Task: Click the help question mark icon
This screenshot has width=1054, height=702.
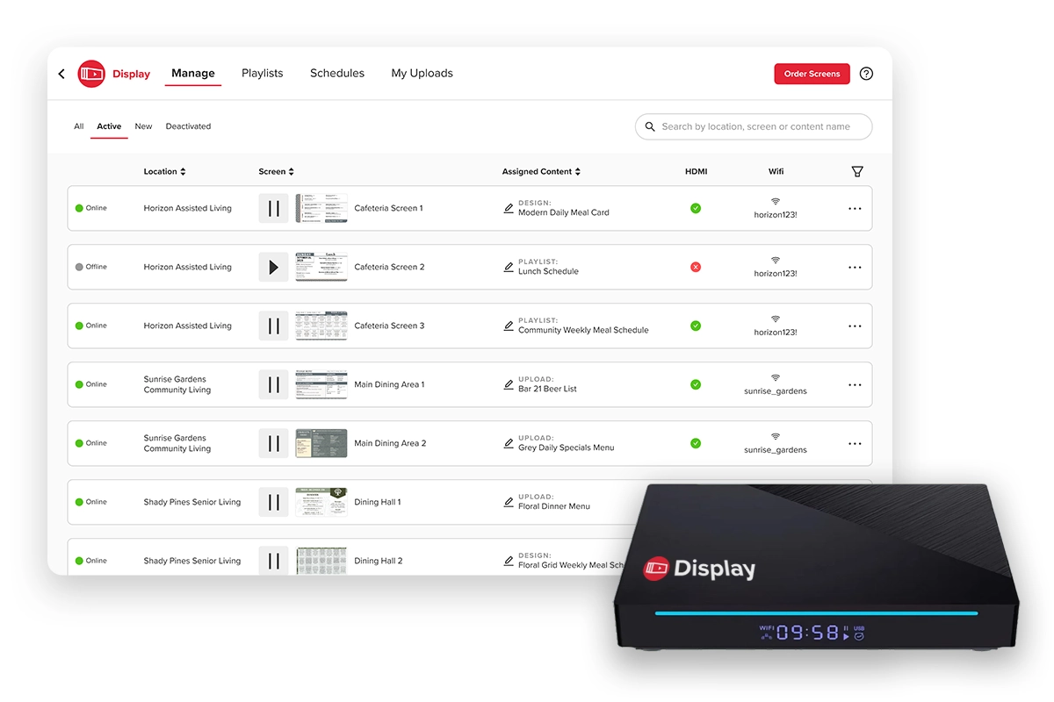Action: point(866,74)
